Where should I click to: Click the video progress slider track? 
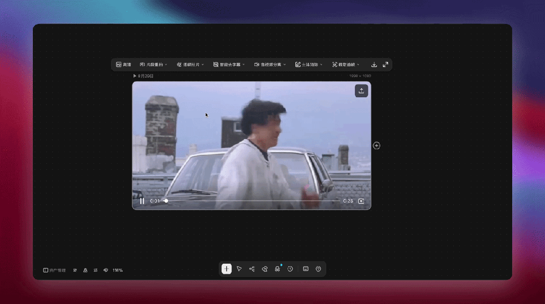(252, 201)
